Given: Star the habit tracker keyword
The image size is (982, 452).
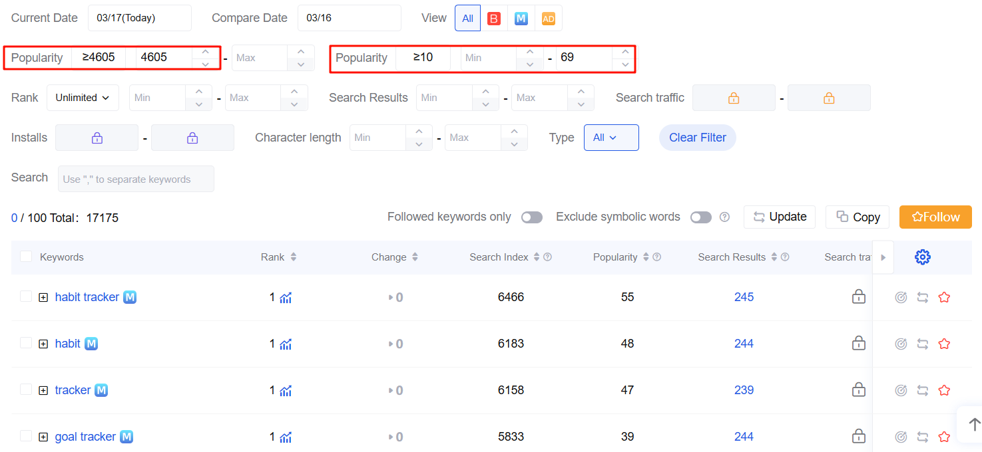Looking at the screenshot, I should 944,297.
